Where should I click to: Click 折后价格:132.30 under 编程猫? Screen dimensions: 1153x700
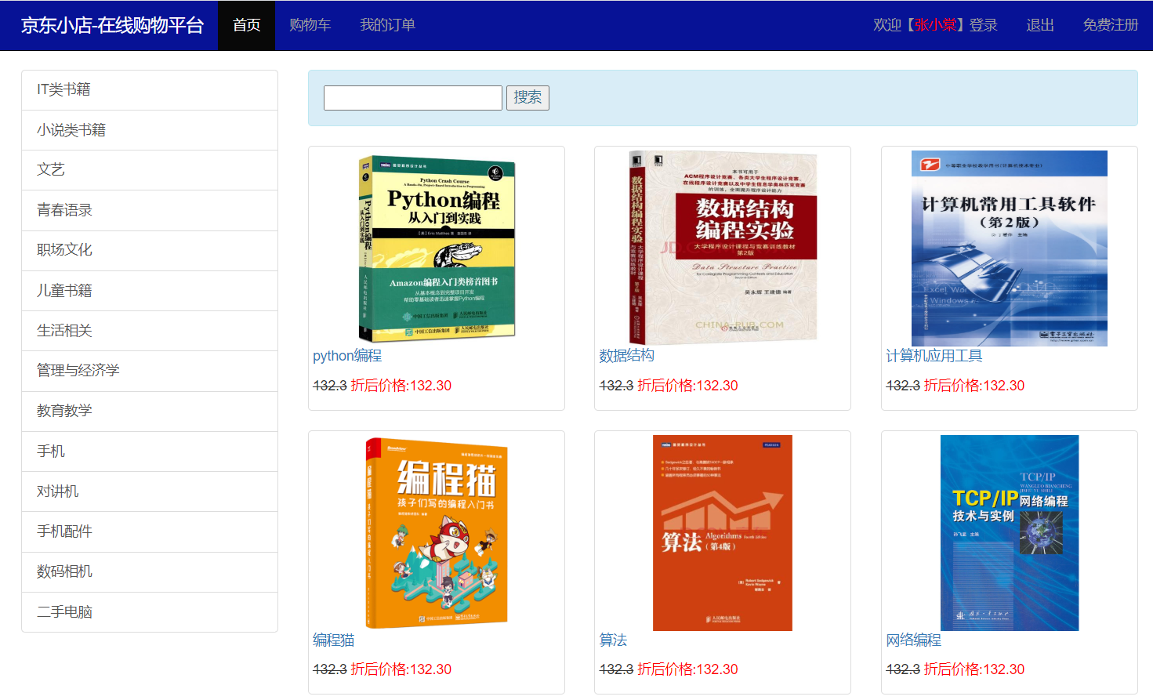pos(401,669)
